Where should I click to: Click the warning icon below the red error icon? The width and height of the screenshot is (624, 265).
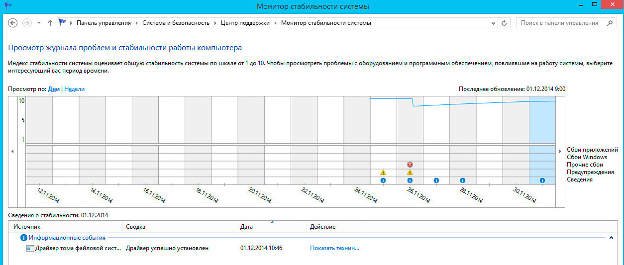click(410, 173)
